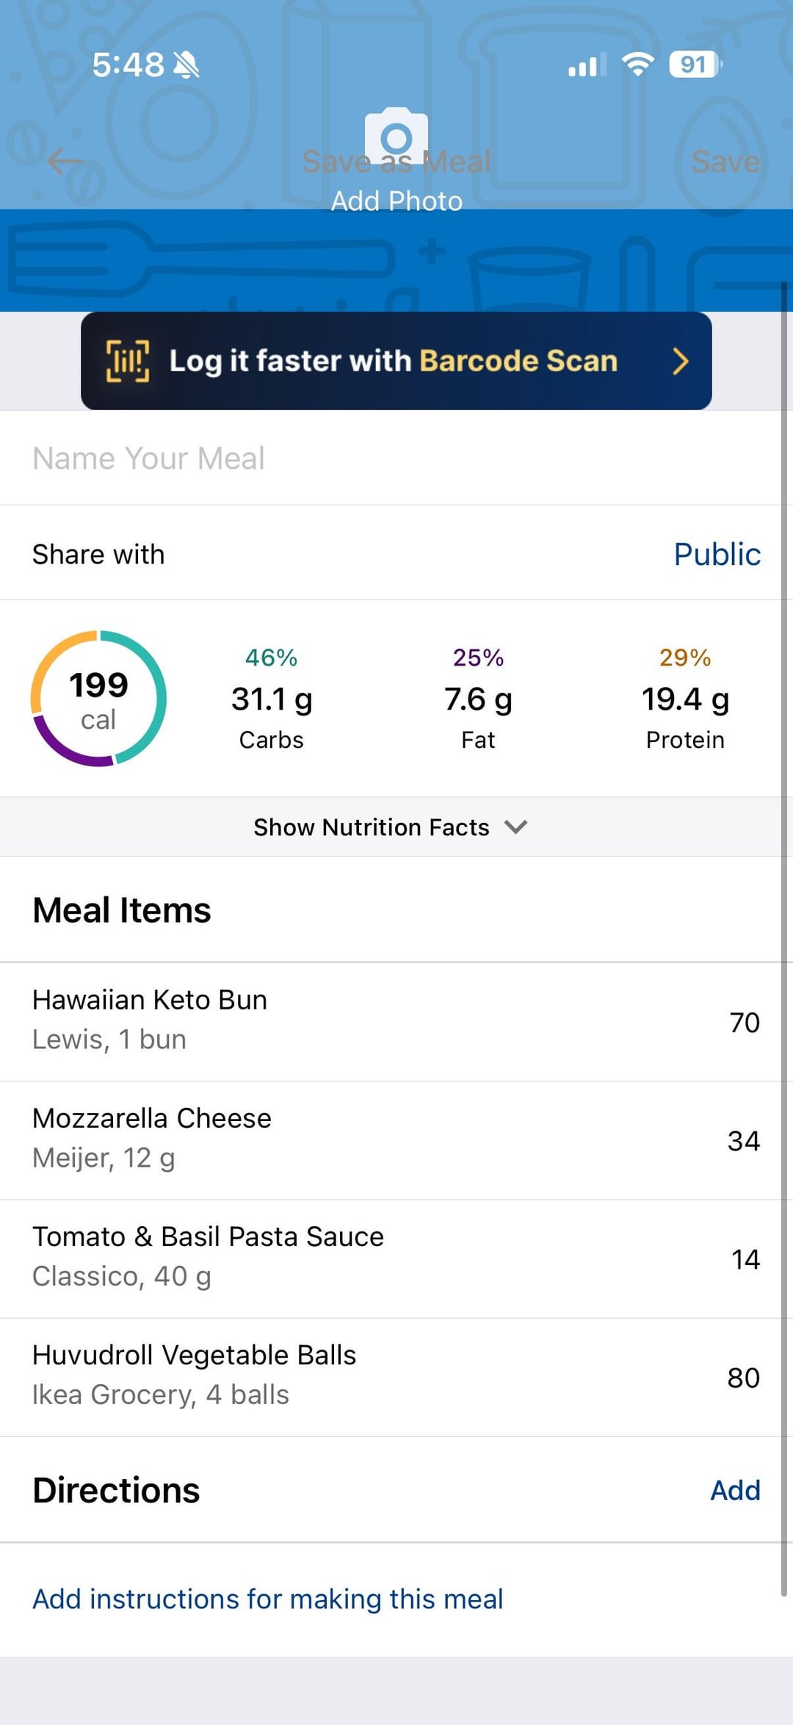The image size is (793, 1725).
Task: Tap the yellow chevron on barcode banner
Action: 681,361
